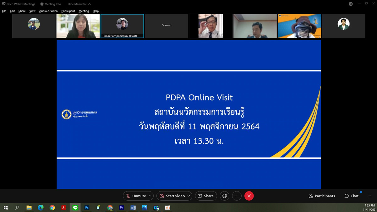Open the Participants panel
This screenshot has height=212, width=377.
322,196
